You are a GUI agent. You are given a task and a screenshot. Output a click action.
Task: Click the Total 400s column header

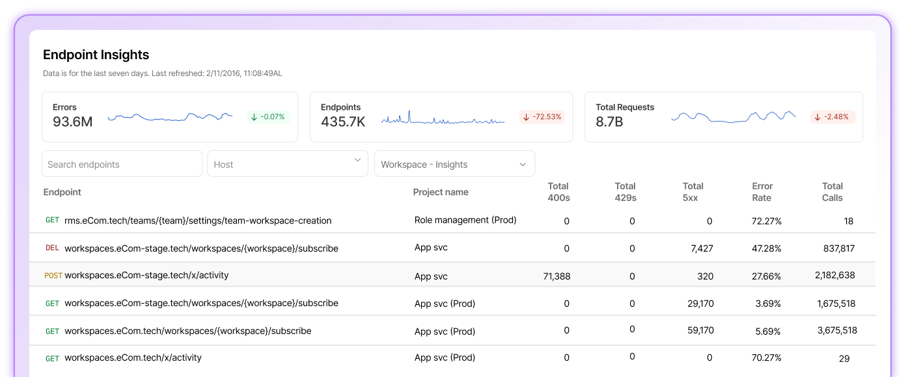tap(558, 192)
